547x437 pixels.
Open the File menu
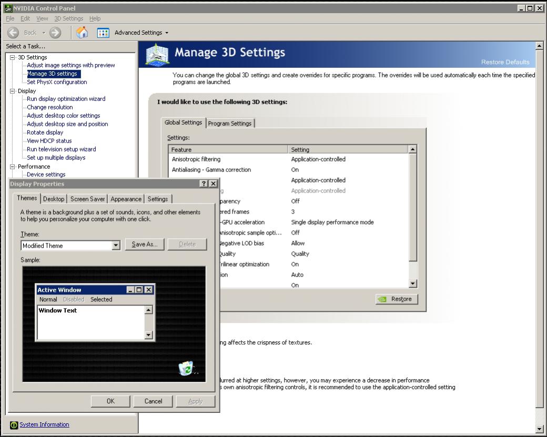pos(10,18)
